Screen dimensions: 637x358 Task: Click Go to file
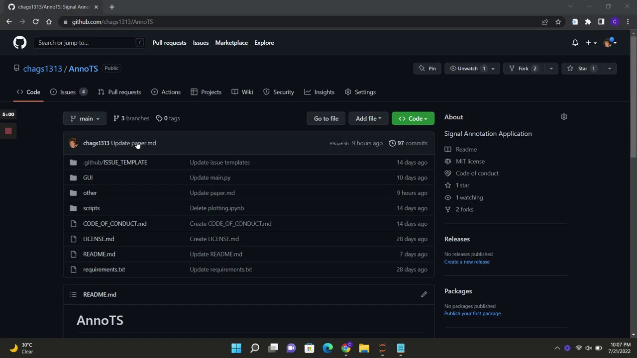(326, 118)
